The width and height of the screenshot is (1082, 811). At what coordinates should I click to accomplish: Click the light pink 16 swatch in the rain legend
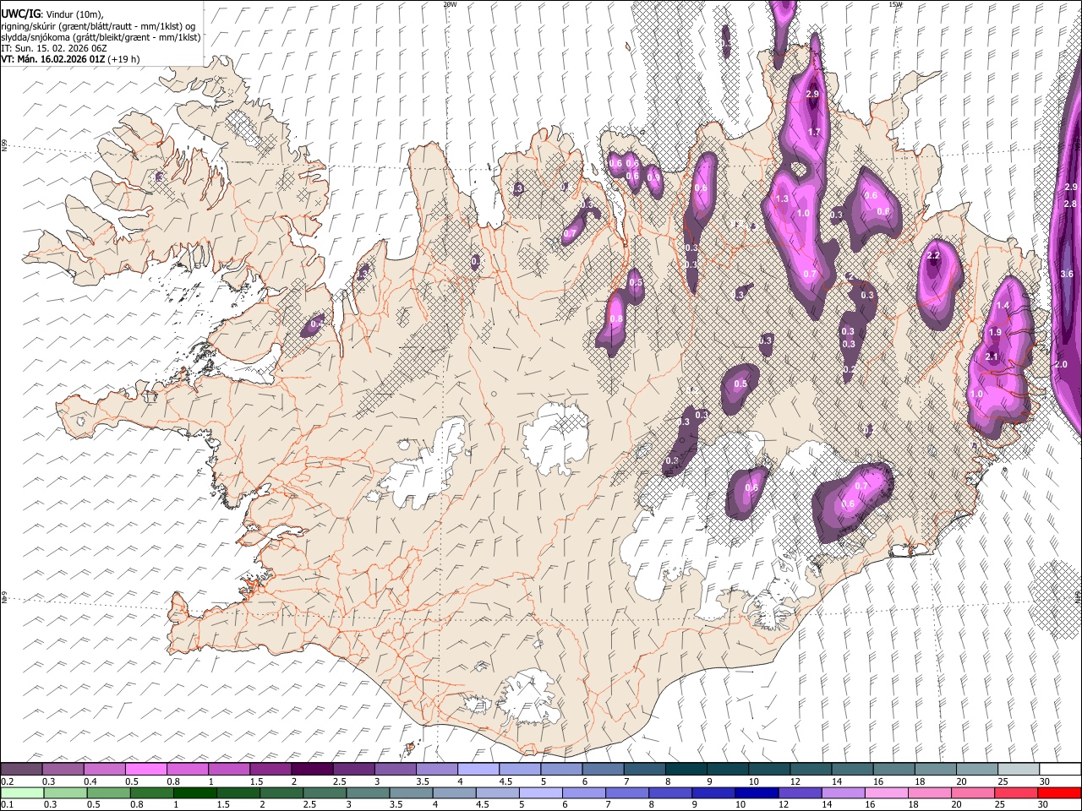click(886, 792)
